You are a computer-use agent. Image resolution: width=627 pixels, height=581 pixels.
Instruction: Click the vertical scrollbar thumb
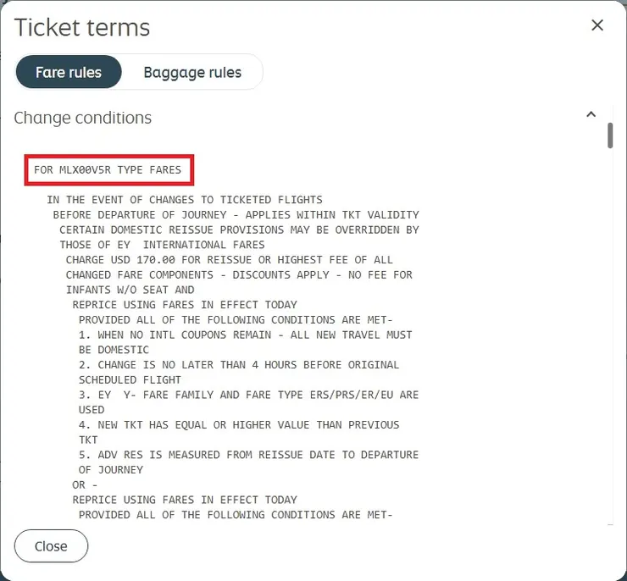(610, 136)
